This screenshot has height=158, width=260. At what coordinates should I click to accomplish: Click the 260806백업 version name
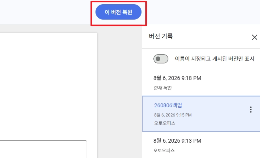pyautogui.click(x=168, y=105)
